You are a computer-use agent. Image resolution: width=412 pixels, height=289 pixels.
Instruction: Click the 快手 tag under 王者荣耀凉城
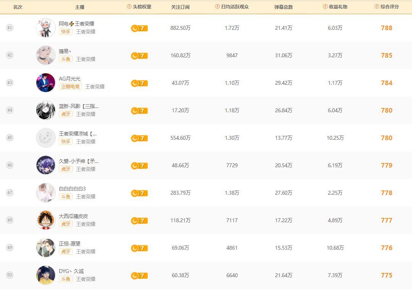coord(66,142)
